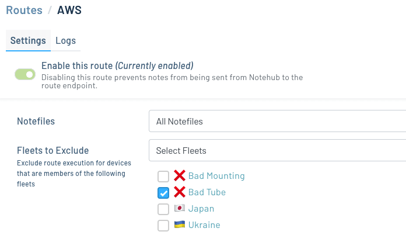Toggle the Enable this route switch
This screenshot has height=235, width=406.
pyautogui.click(x=25, y=74)
